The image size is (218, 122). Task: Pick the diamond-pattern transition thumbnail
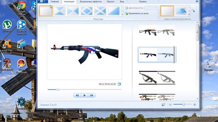tap(87, 11)
